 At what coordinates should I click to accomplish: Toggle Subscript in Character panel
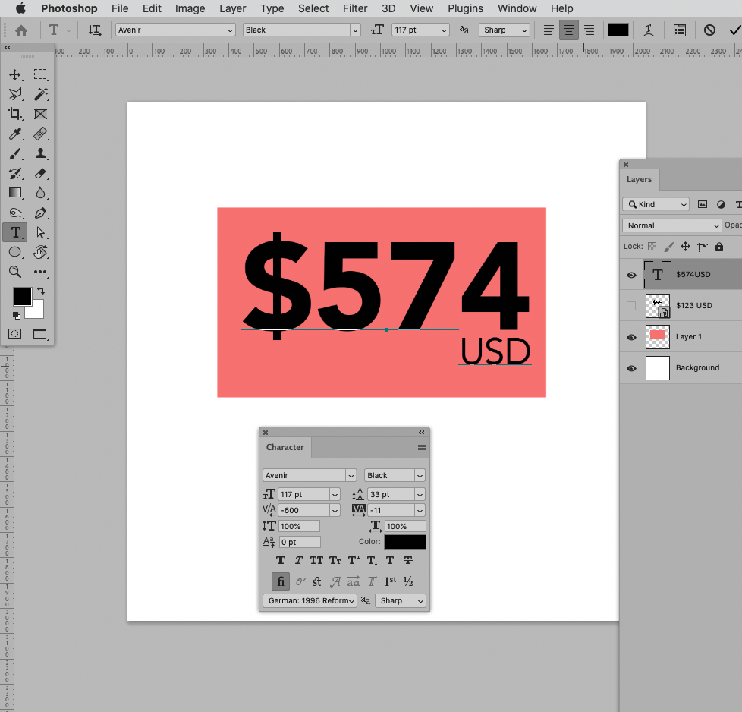click(x=372, y=560)
